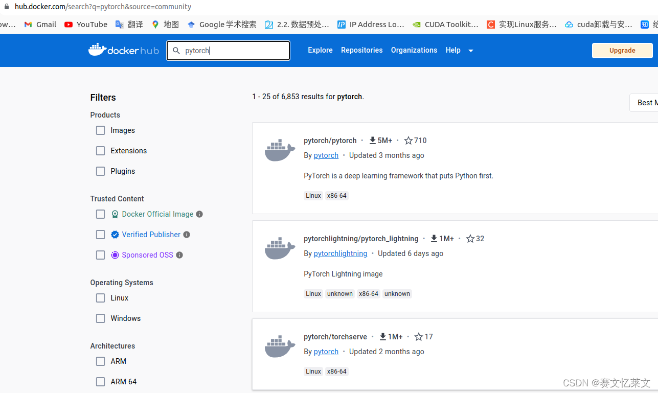The width and height of the screenshot is (658, 393).
Task: Click the PyTorch Lightning image description
Action: 343,274
